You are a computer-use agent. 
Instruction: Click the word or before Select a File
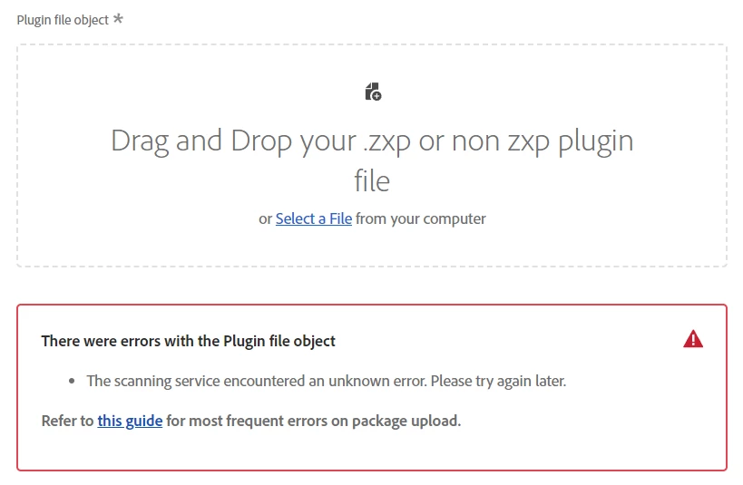pyautogui.click(x=265, y=218)
